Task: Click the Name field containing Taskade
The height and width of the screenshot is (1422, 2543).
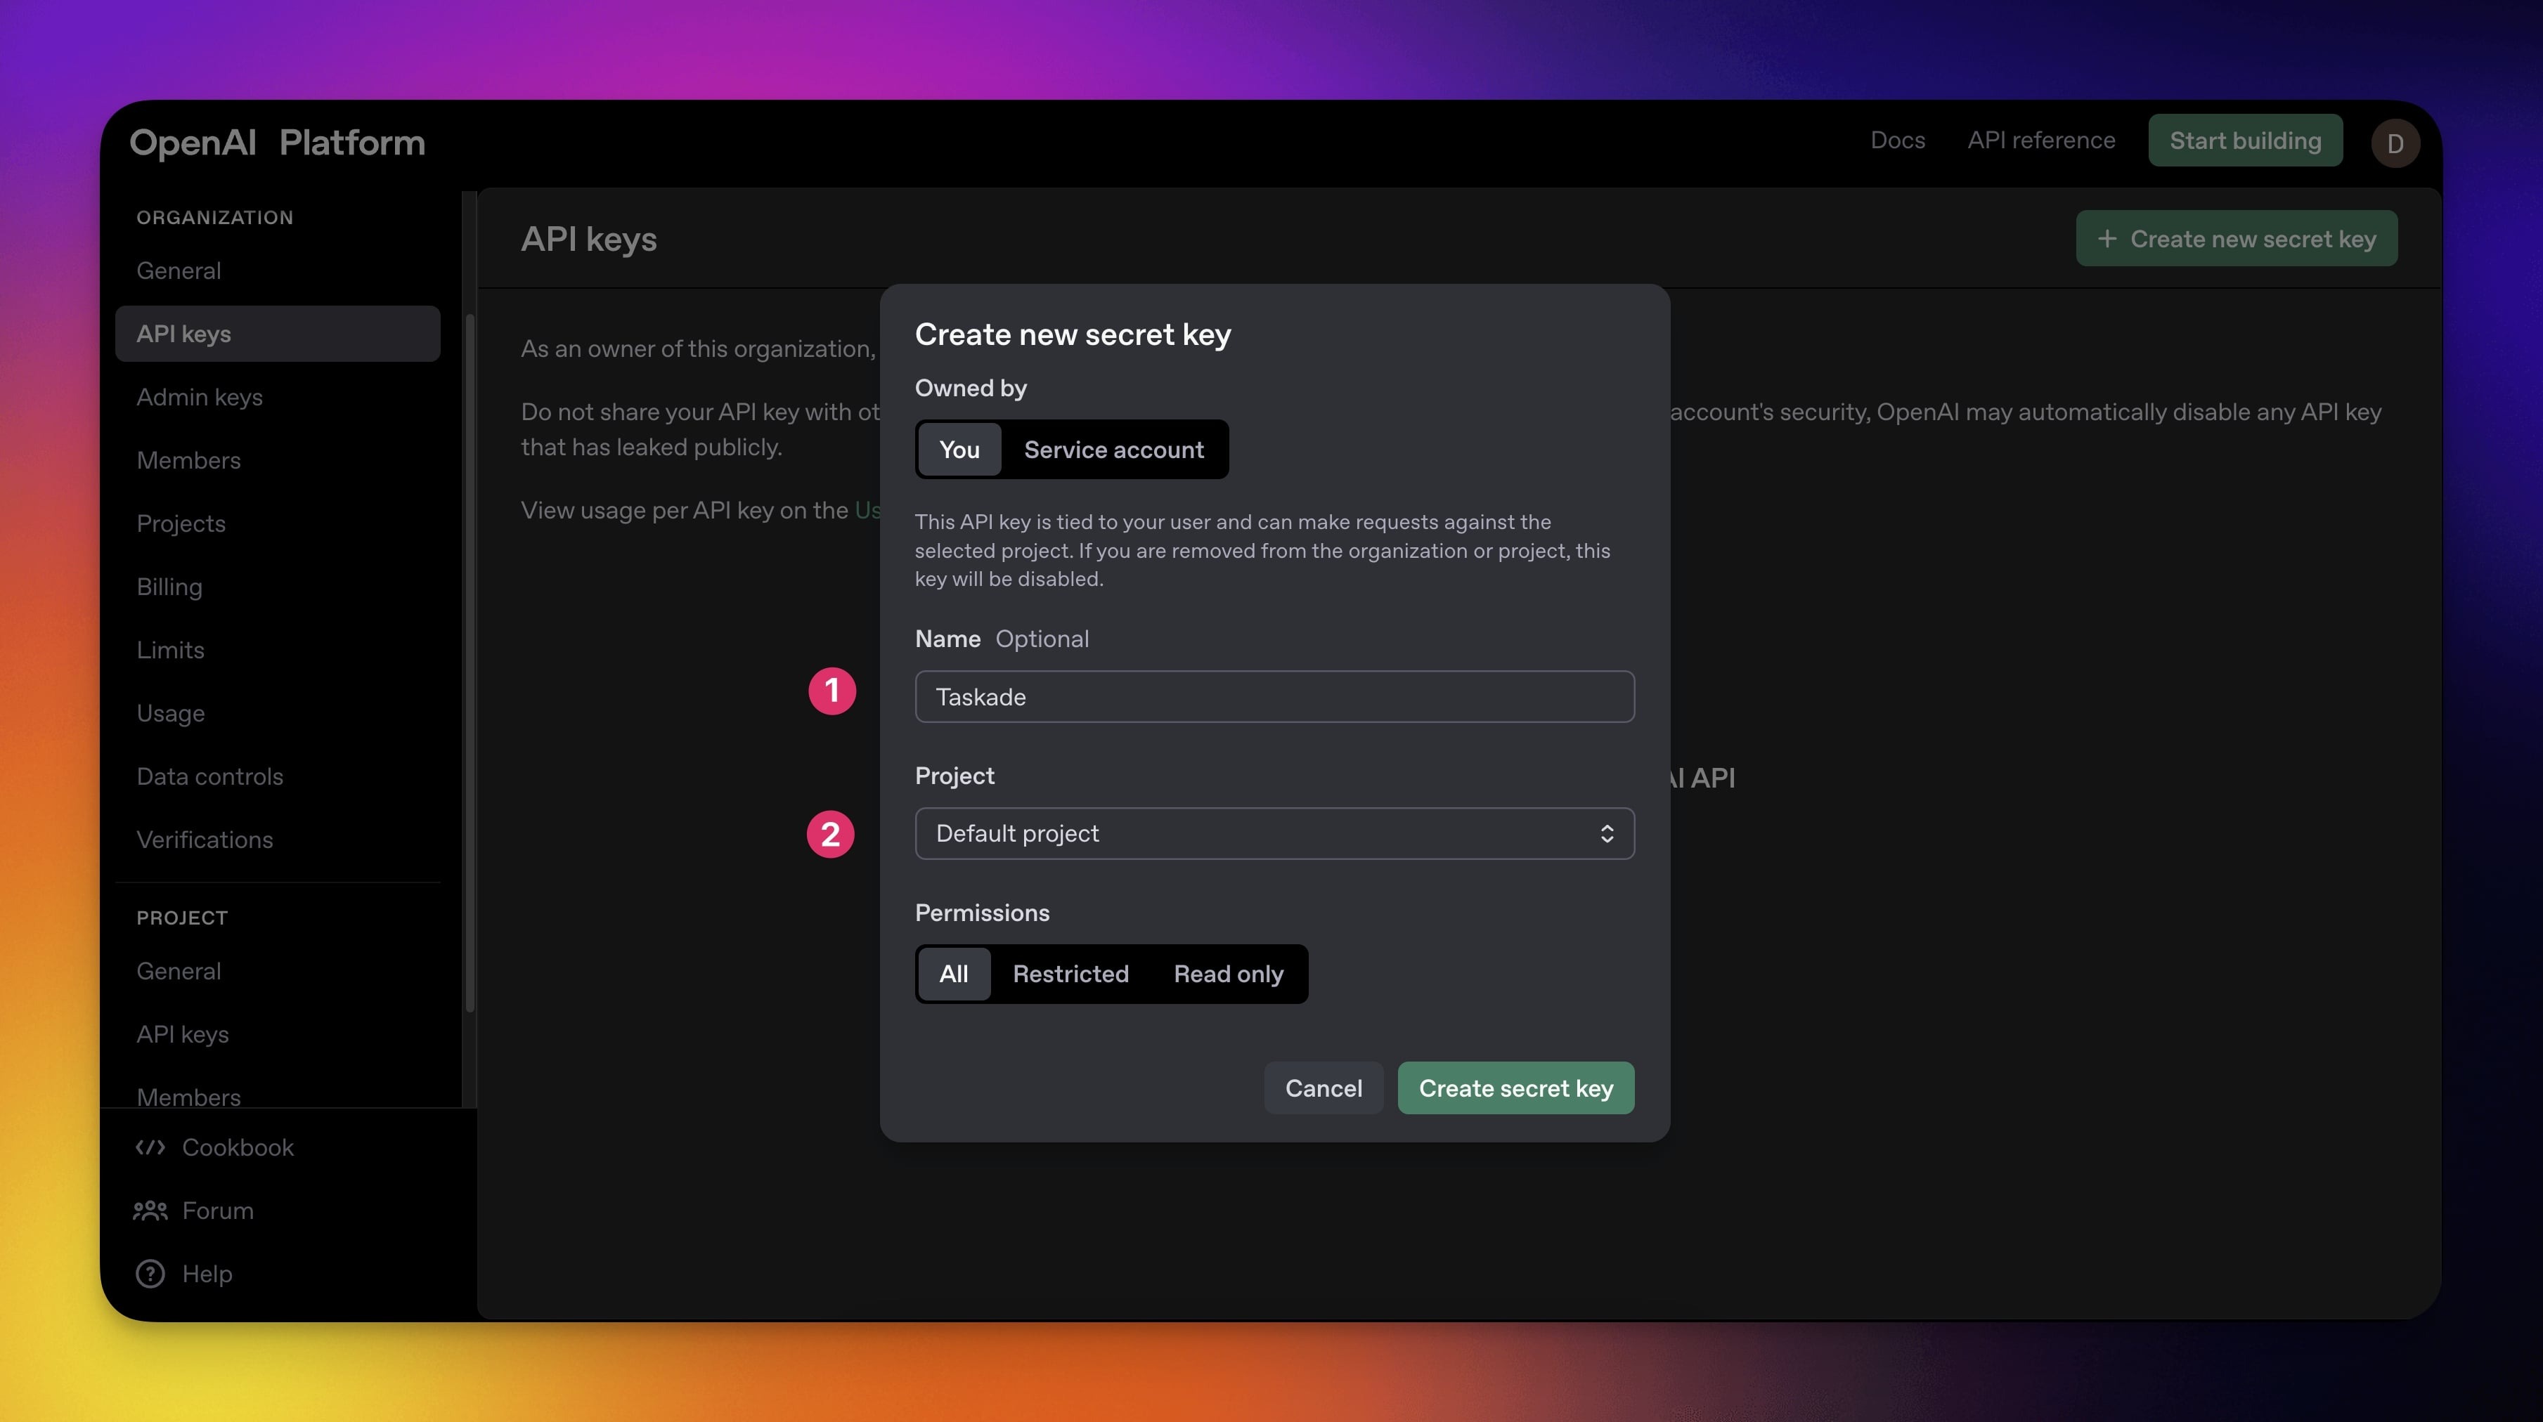Action: click(1274, 697)
